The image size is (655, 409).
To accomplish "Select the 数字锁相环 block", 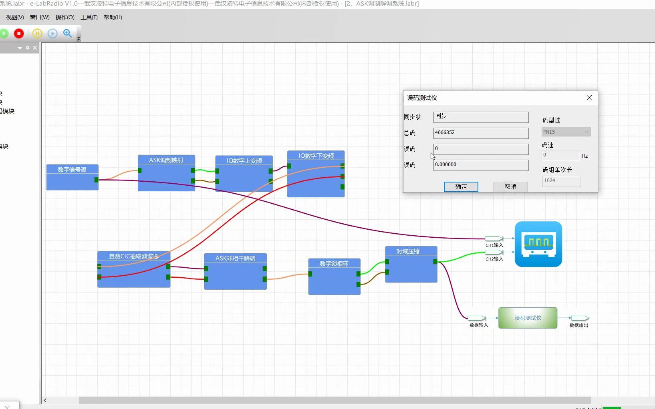I will click(334, 277).
